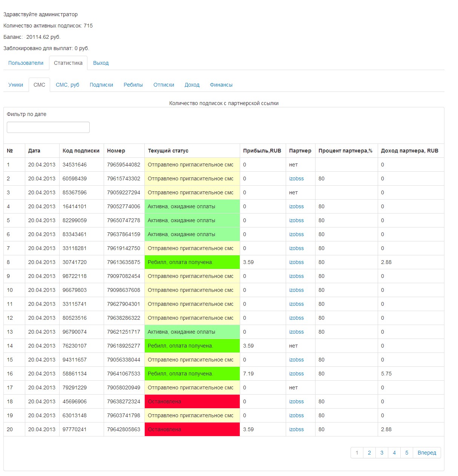The width and height of the screenshot is (458, 476).
Task: Click phone number 79637864159
Action: pyautogui.click(x=124, y=234)
